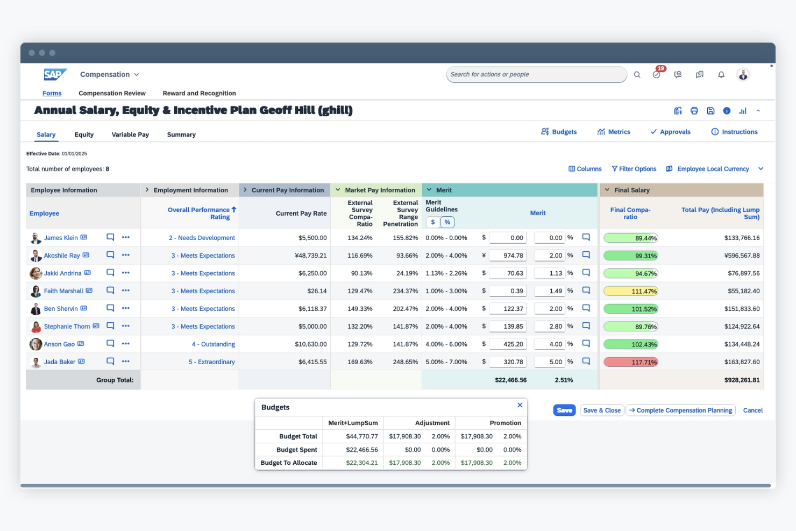This screenshot has width=796, height=531.
Task: Click Complete Compensation Planning
Action: click(x=681, y=410)
